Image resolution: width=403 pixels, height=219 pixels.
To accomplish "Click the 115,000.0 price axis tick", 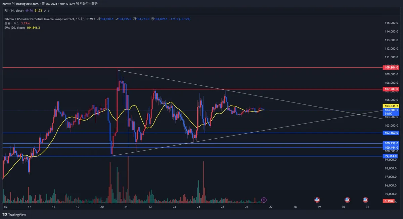I will coord(392,23).
